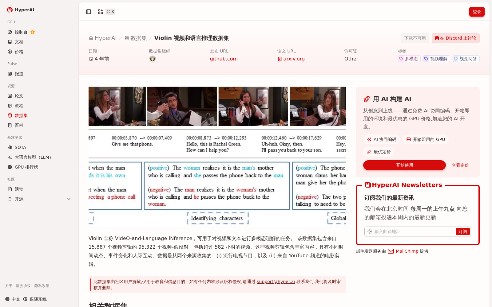Open GPU 排行榜 leaderboard in sidebar
The image size is (492, 307).
[39, 167]
